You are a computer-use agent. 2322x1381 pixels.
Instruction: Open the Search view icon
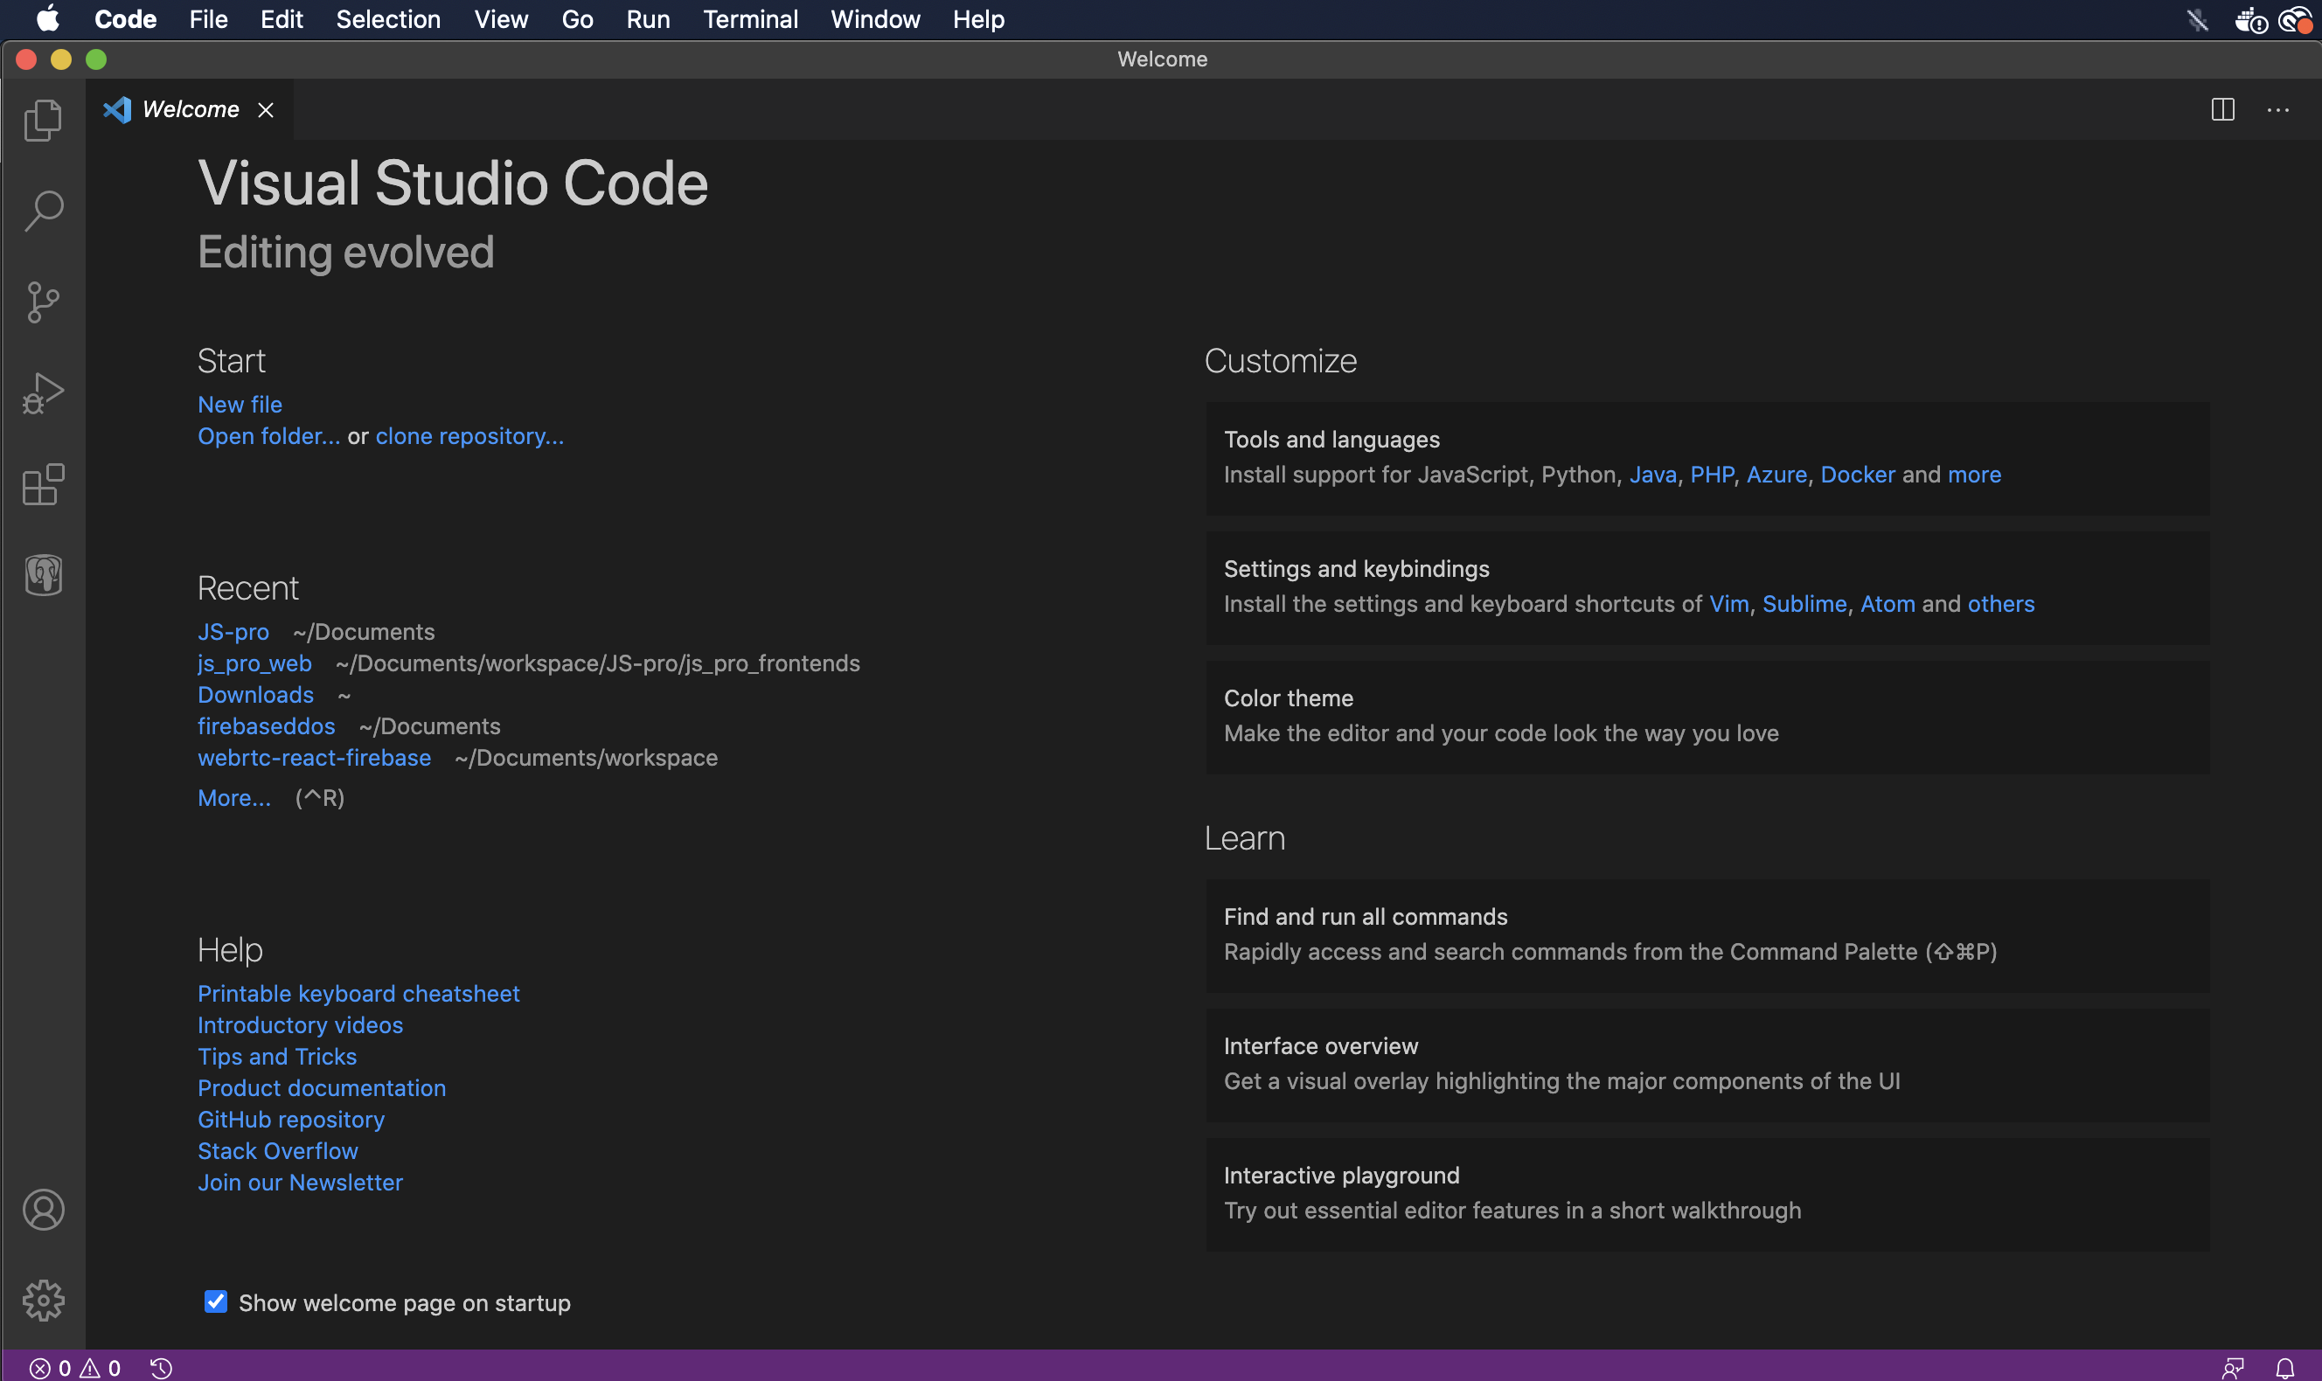pos(43,212)
